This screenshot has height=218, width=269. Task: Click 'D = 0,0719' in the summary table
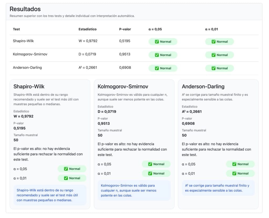pos(87,54)
